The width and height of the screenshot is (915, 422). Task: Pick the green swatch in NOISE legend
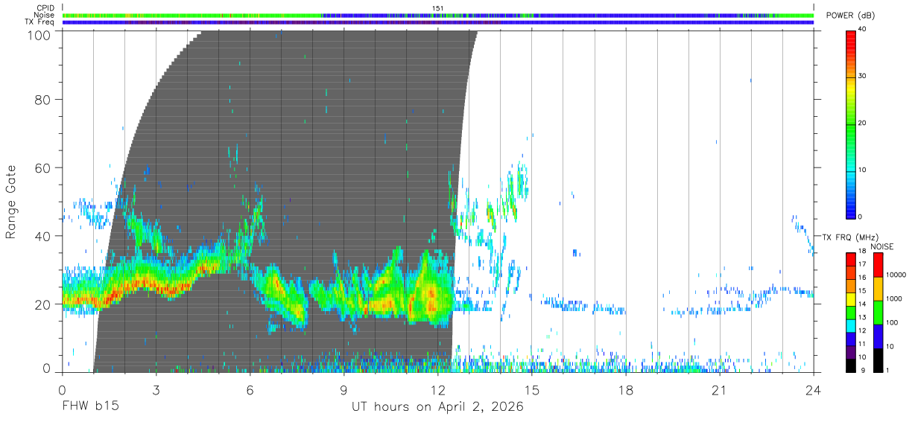878,311
